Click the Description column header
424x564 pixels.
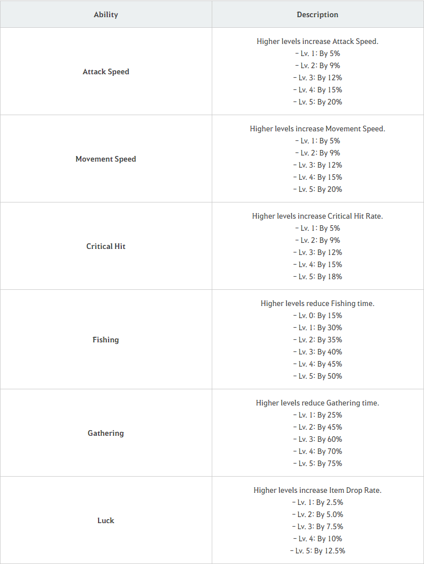(317, 15)
